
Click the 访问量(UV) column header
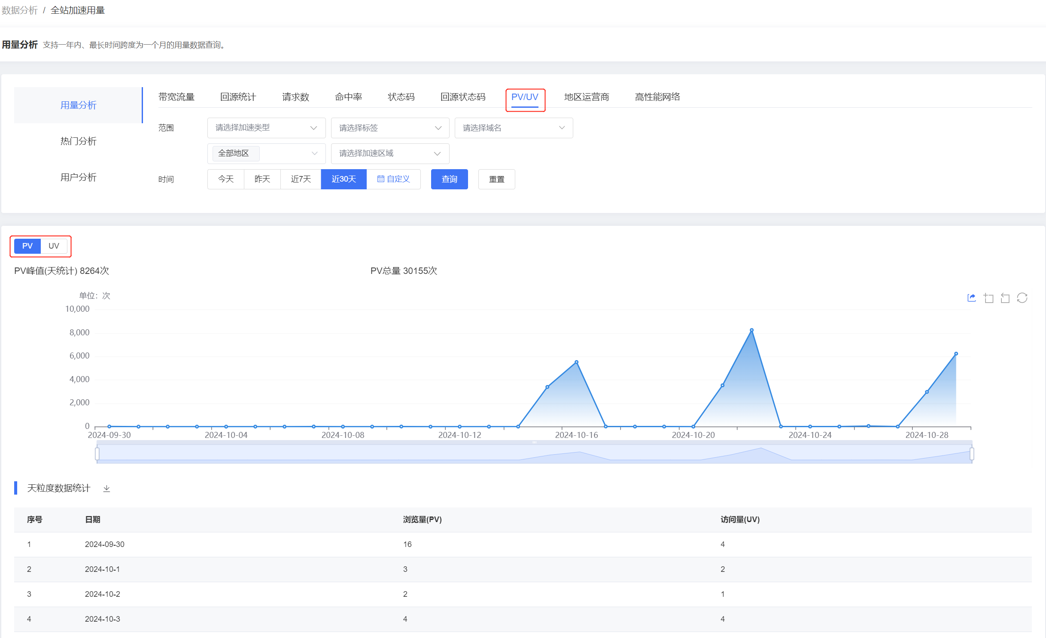(x=740, y=520)
